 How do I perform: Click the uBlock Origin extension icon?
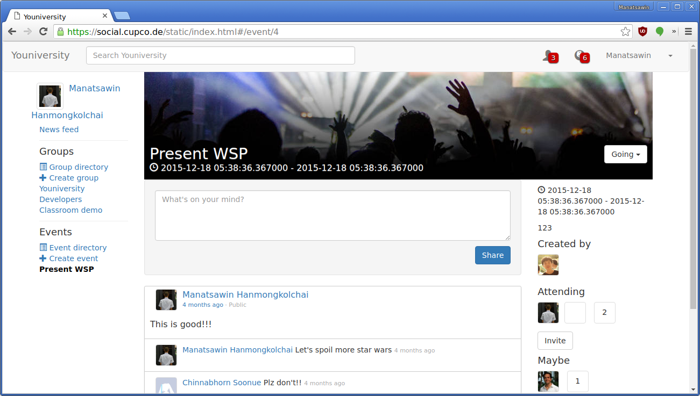pos(642,32)
